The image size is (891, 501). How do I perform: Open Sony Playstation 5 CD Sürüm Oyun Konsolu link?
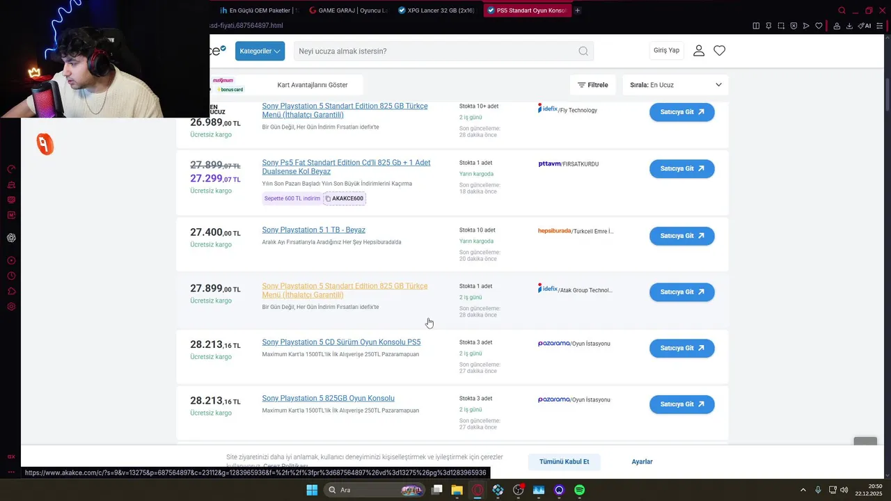pyautogui.click(x=341, y=342)
